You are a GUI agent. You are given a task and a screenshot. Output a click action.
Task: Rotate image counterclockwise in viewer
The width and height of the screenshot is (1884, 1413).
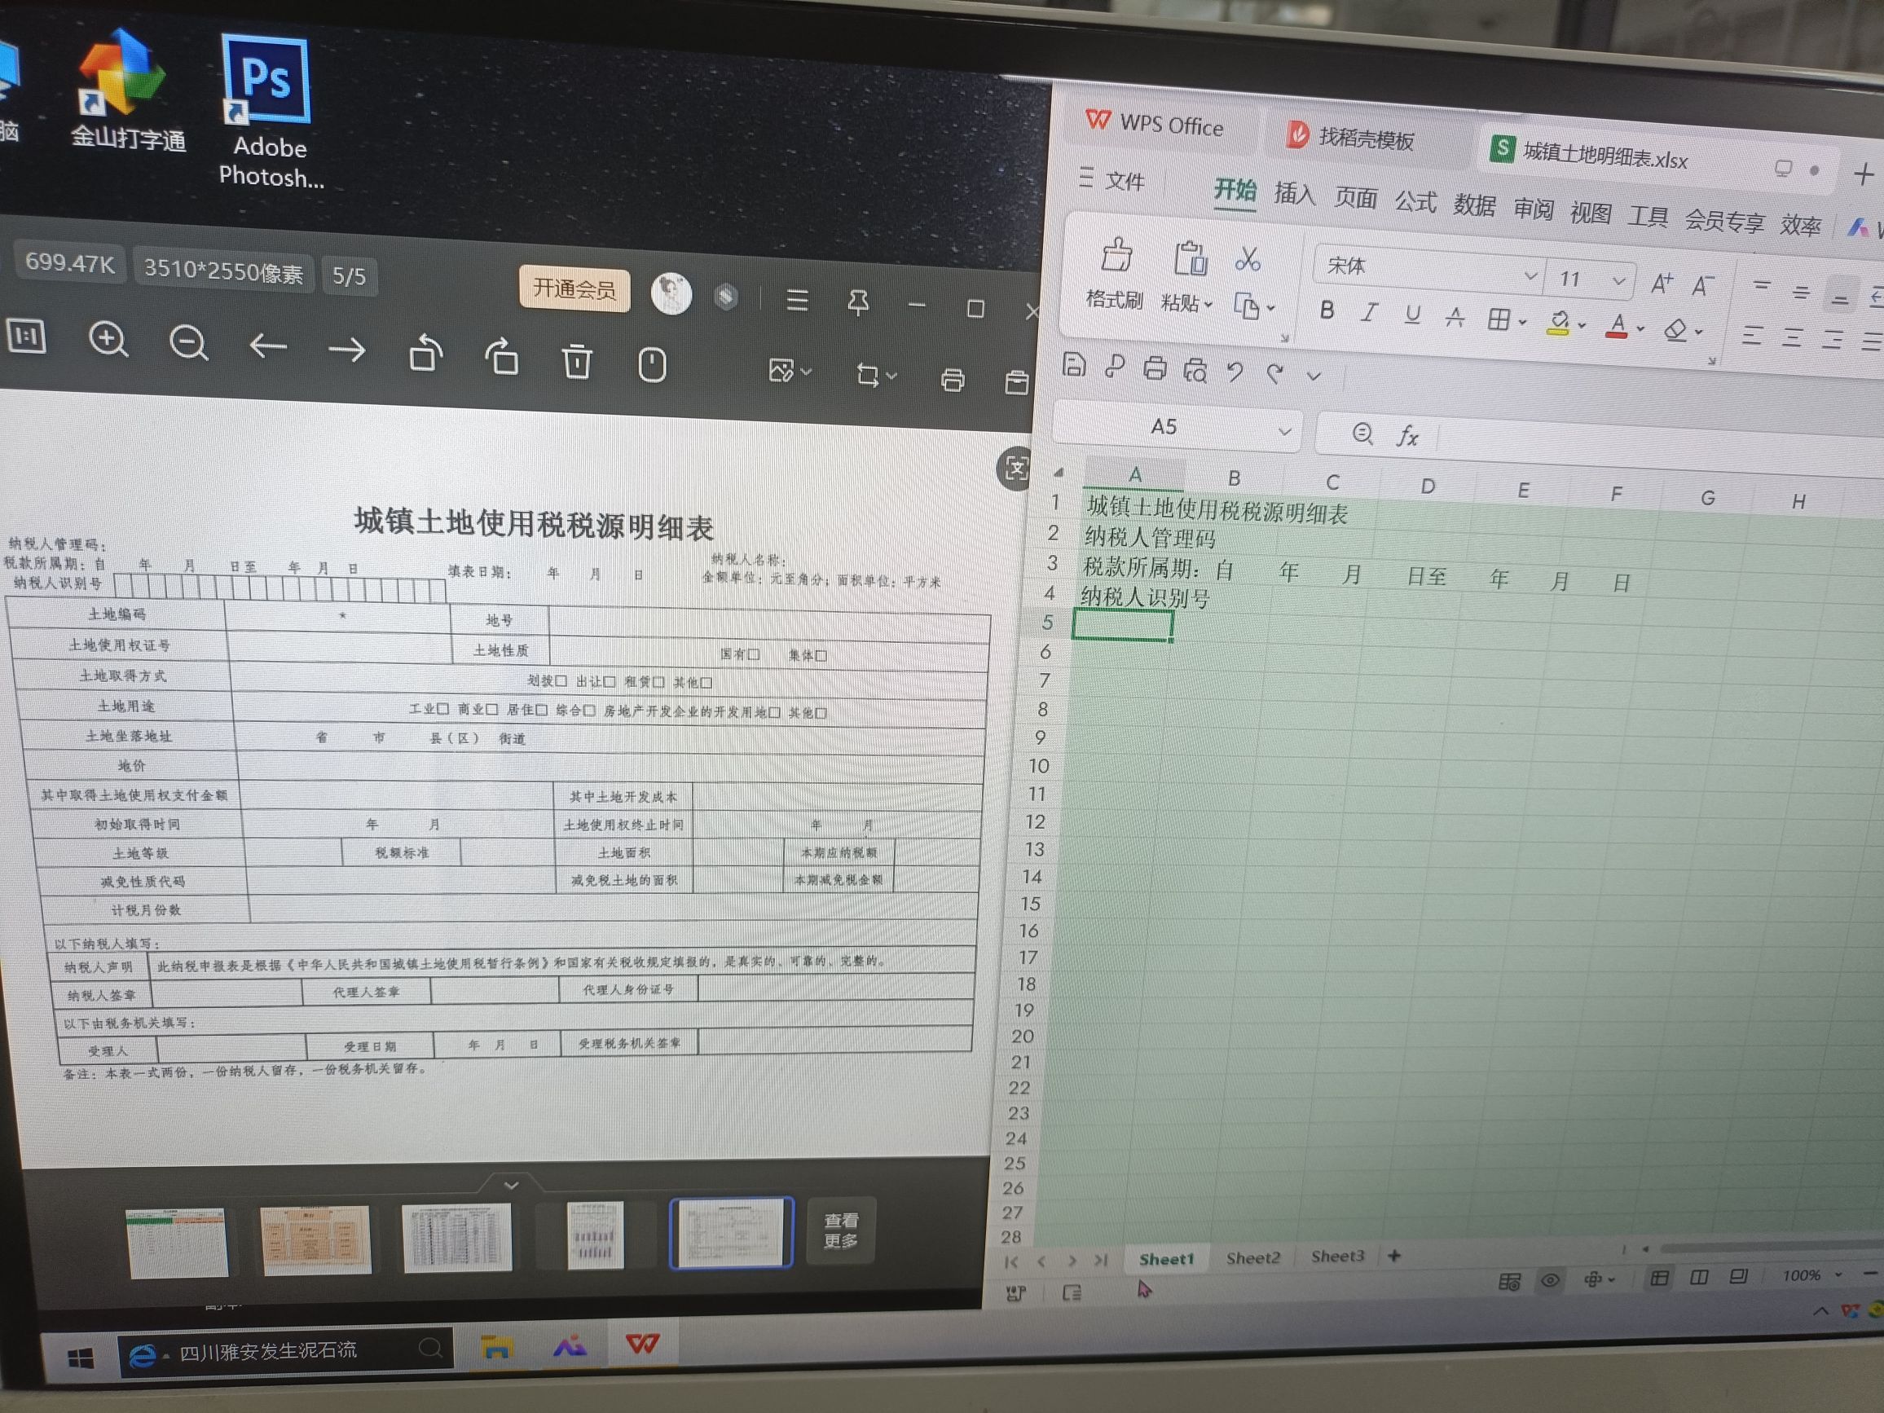[x=425, y=354]
